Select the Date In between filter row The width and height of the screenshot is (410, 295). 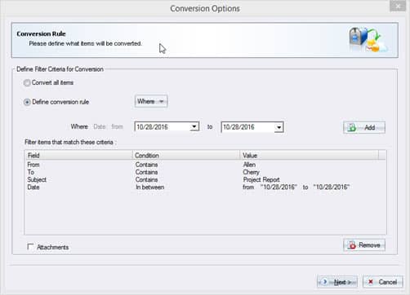[x=205, y=187]
